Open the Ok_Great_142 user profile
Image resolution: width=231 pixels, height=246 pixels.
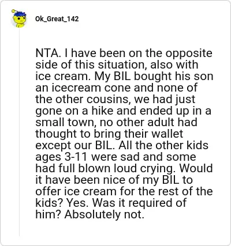click(x=57, y=19)
